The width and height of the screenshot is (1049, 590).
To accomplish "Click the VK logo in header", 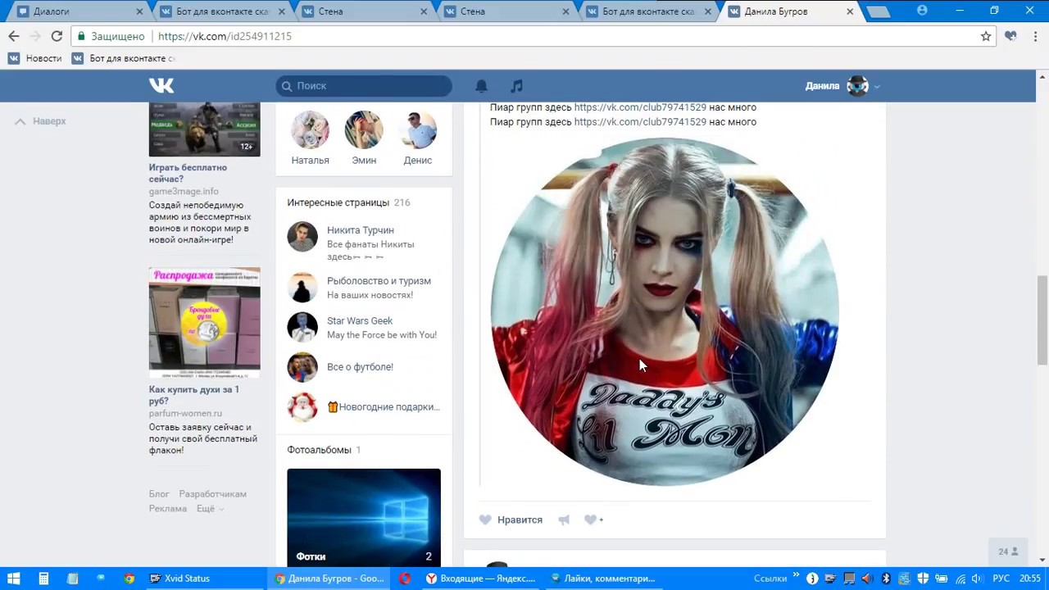I will pos(161,85).
